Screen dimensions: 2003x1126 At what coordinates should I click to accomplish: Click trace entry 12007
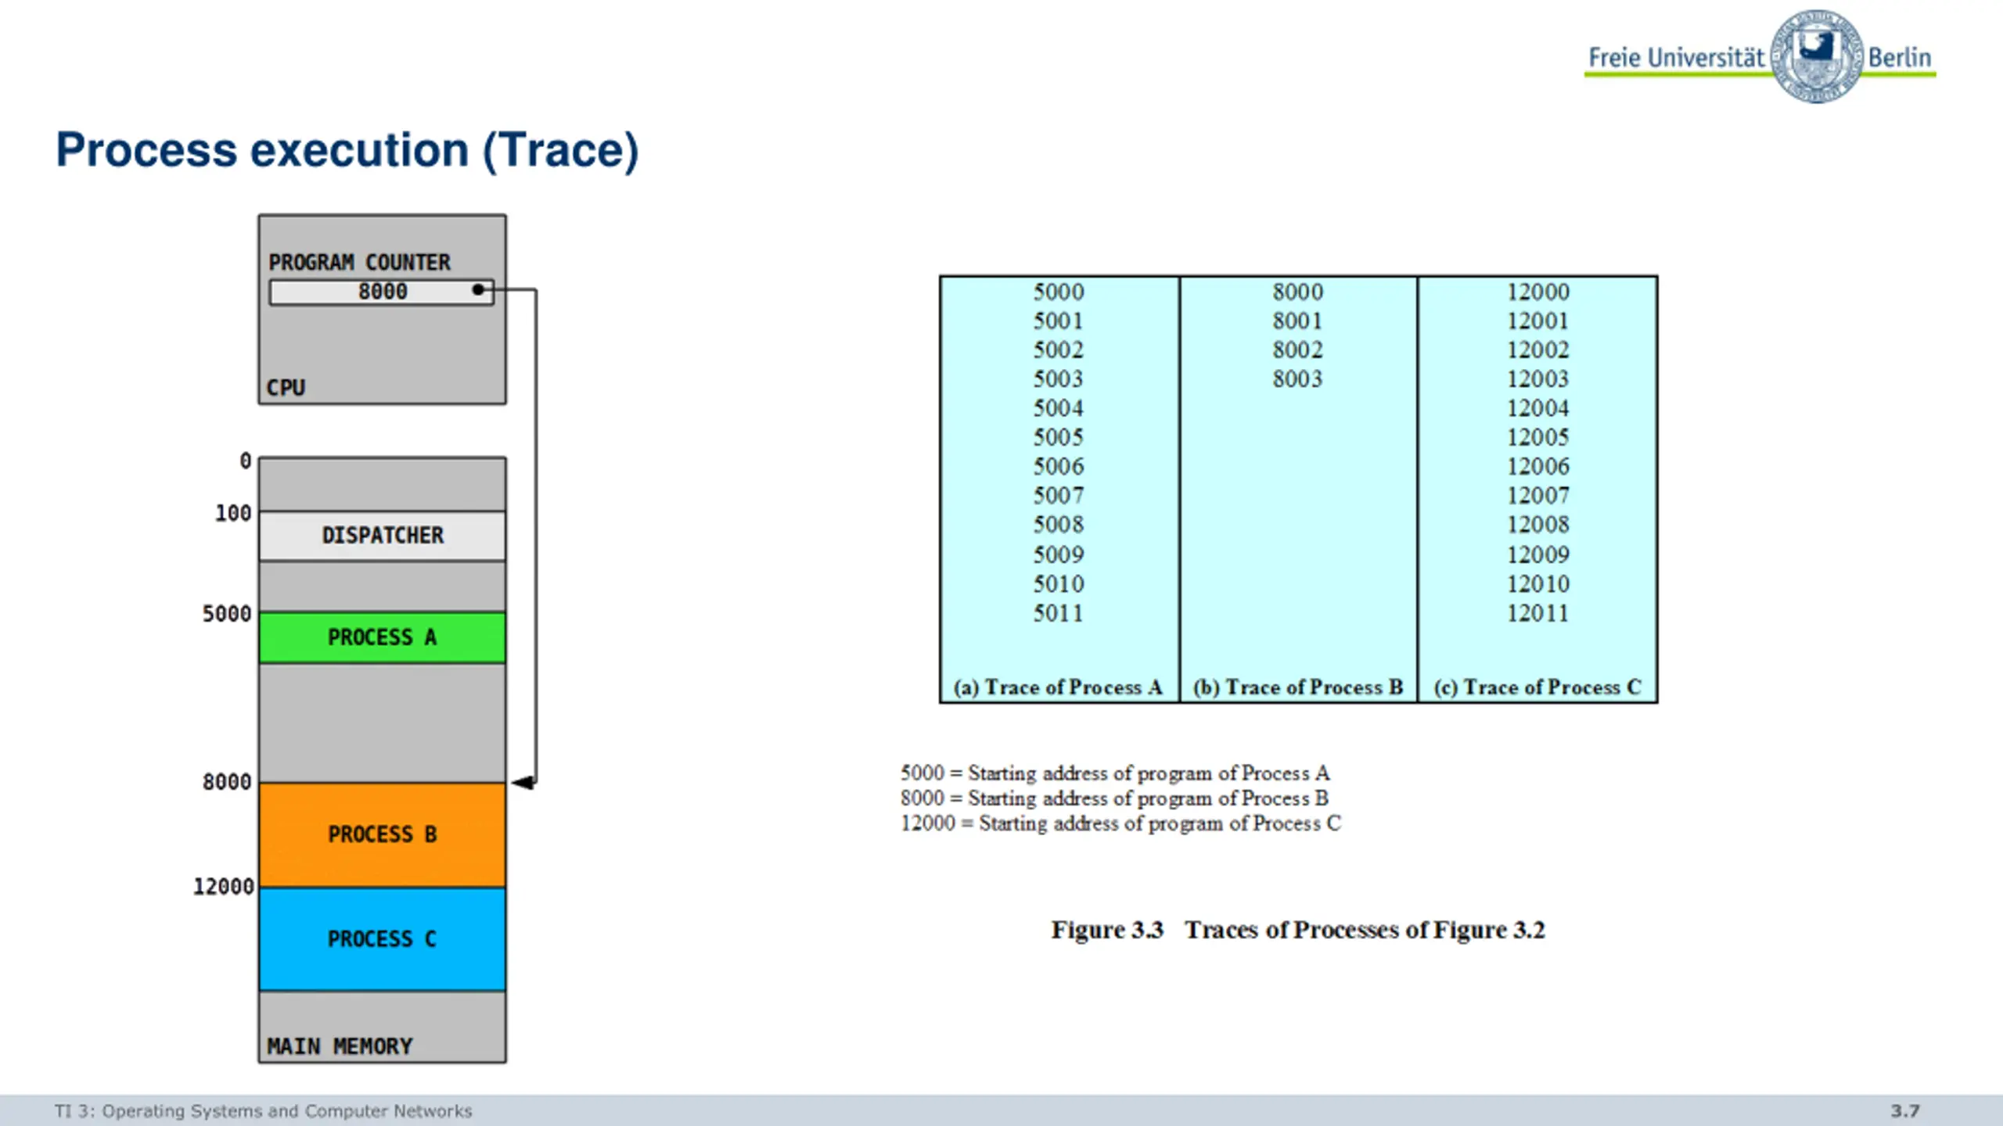(x=1538, y=496)
